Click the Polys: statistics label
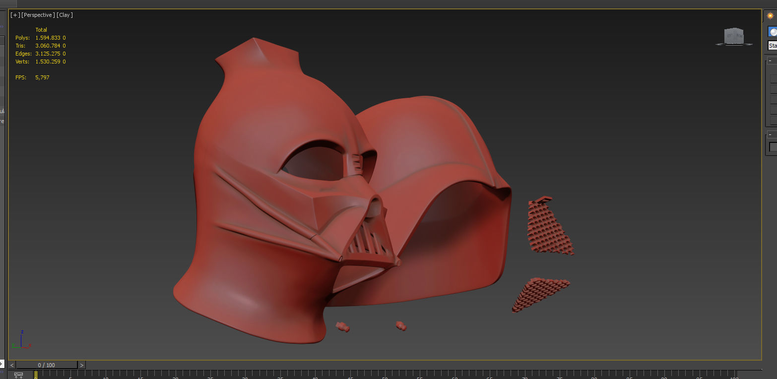 (x=22, y=38)
